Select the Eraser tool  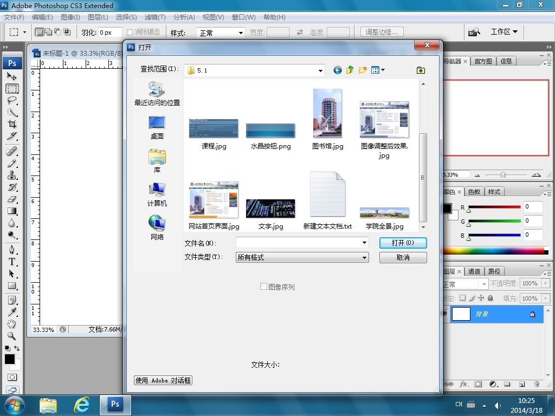[x=12, y=199]
